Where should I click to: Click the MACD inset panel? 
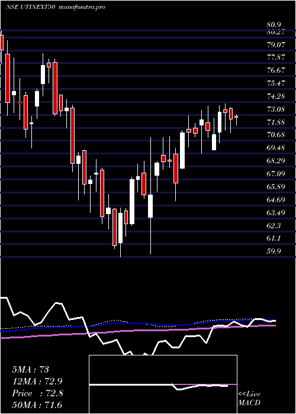point(163,384)
